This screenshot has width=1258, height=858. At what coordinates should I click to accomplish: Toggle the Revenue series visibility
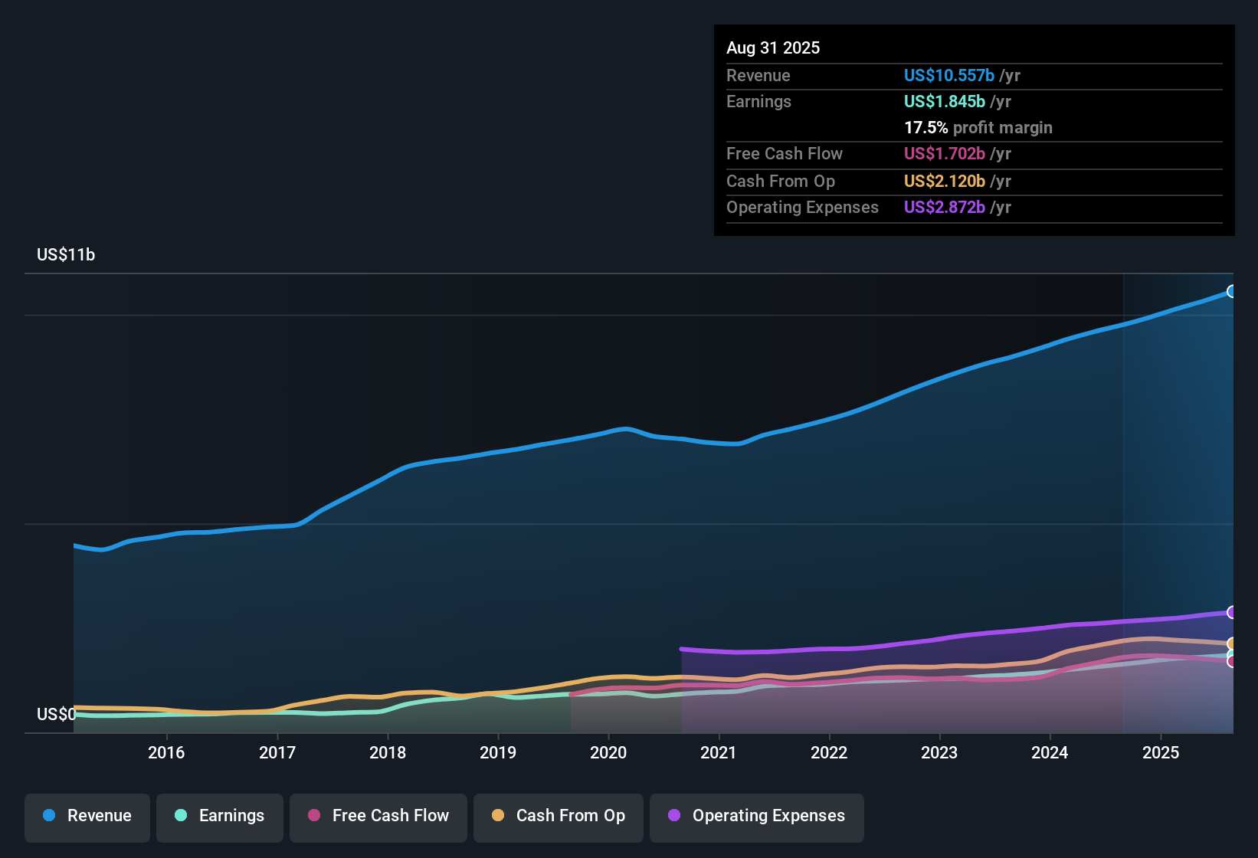(x=87, y=817)
